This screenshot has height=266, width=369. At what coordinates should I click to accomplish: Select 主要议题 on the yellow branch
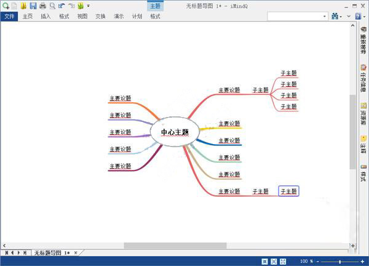229,124
